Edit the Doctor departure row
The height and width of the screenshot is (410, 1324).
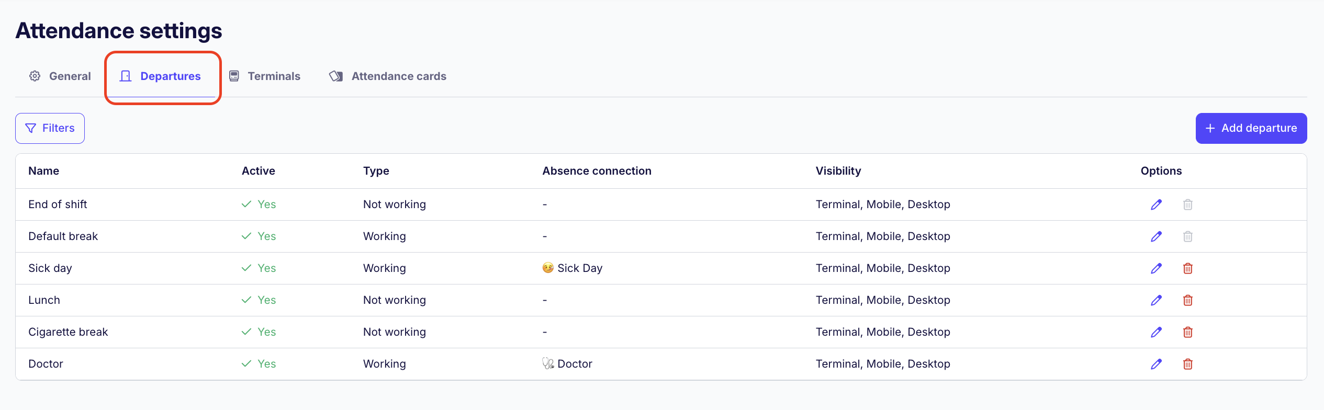(x=1156, y=364)
